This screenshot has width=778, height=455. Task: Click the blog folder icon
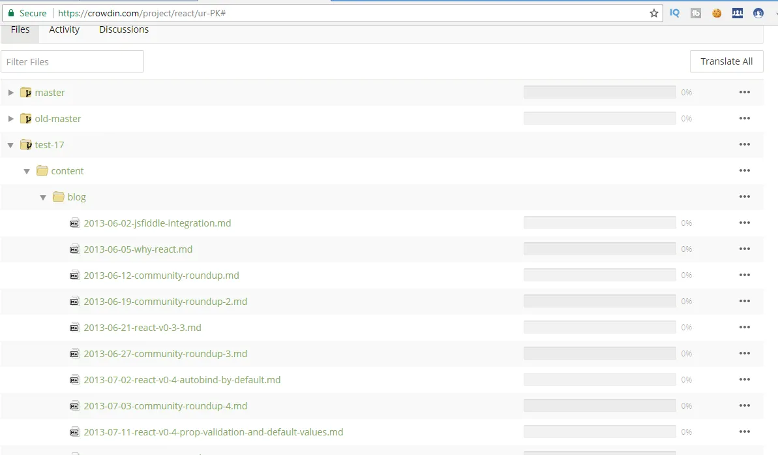tap(59, 196)
